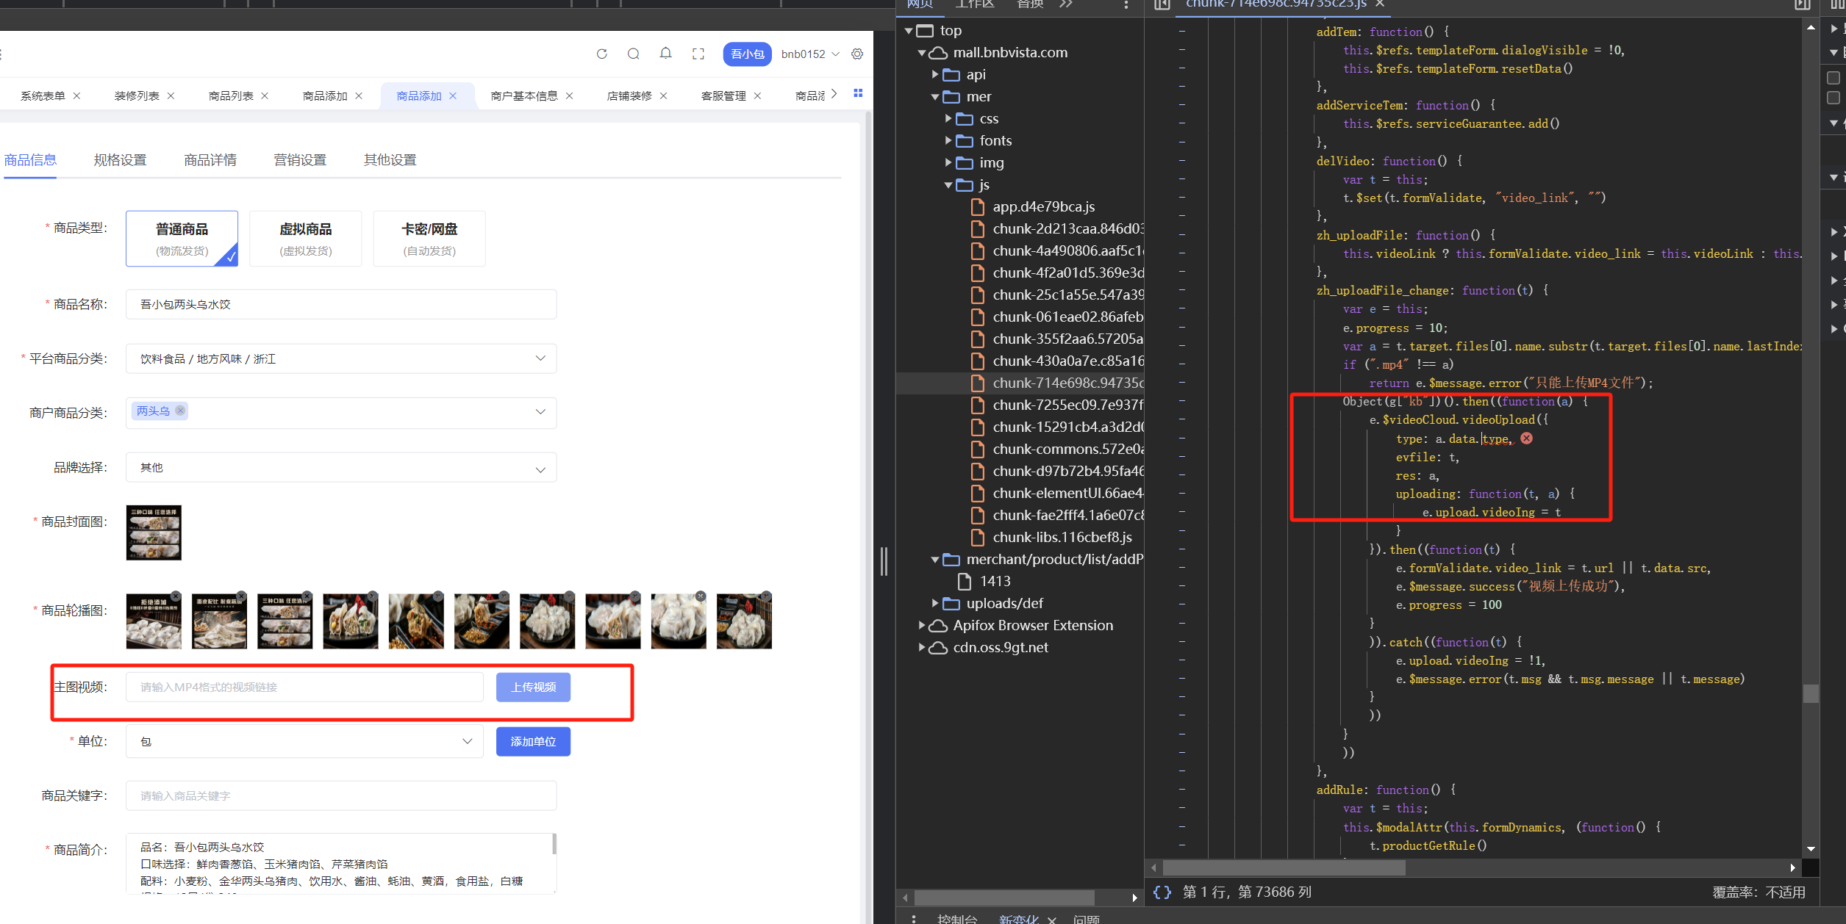Image resolution: width=1846 pixels, height=924 pixels.
Task: Close the 系统表单 tab with its X
Action: 76,95
